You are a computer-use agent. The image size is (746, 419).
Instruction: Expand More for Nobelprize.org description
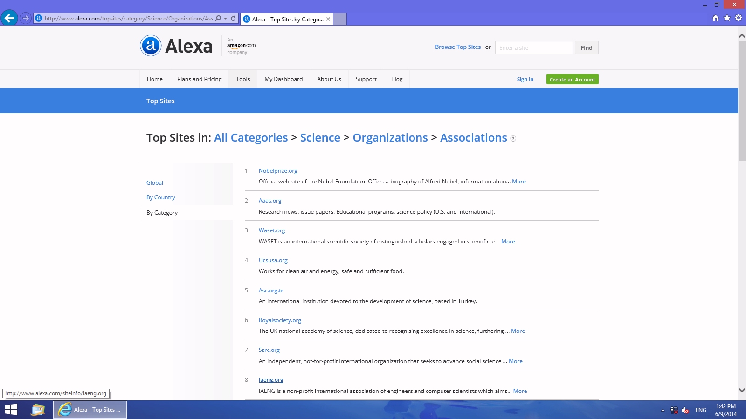[x=519, y=182]
